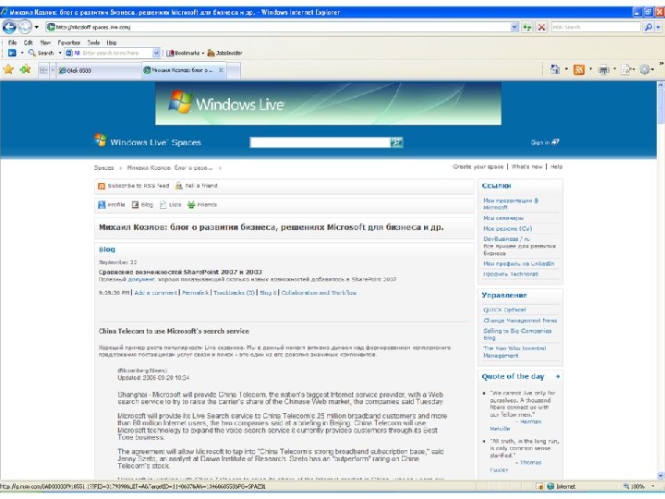Open the Blog navigation link
Viewport: 665px width, 499px height.
point(142,205)
